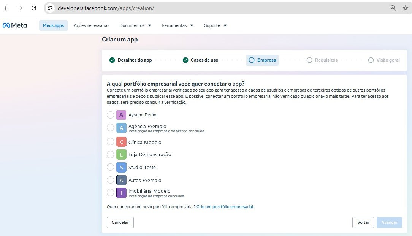Pick the Loja Demonstração radio button

(110, 154)
